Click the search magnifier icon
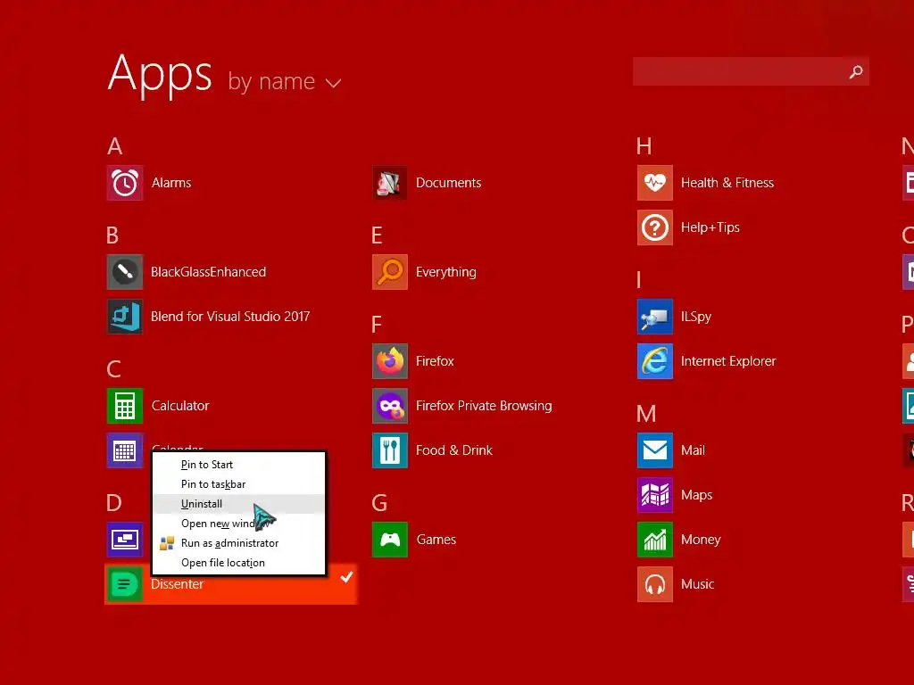This screenshot has height=685, width=914. tap(856, 71)
